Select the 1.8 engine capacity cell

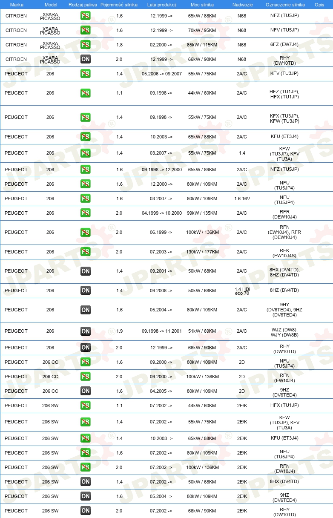click(x=119, y=45)
